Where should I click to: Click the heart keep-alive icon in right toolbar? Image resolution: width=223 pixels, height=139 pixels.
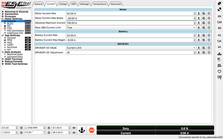click(x=219, y=71)
